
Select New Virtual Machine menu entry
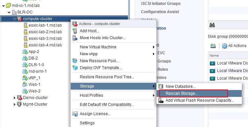point(113,47)
